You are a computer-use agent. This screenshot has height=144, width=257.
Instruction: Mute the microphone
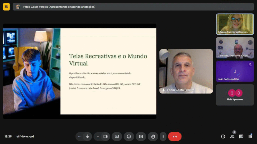87,136
